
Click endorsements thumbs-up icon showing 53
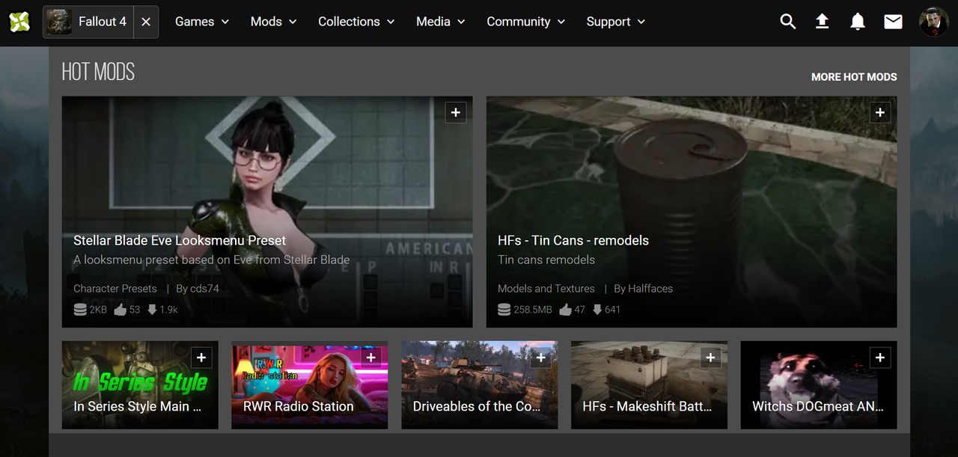click(120, 310)
